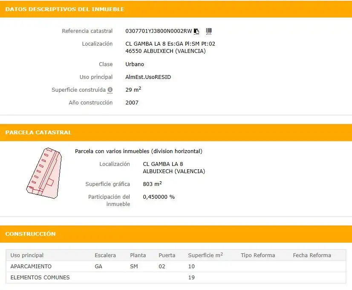Click the info icon beside Superficie construida

coord(110,90)
